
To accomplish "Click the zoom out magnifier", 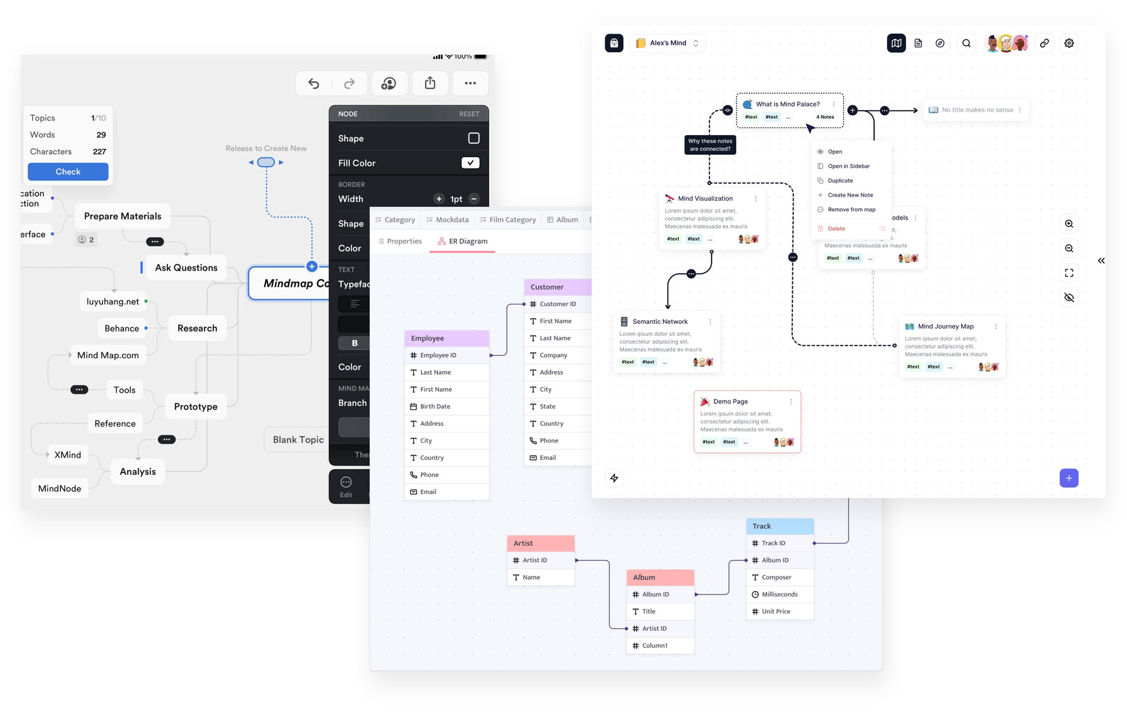I will 1069,248.
